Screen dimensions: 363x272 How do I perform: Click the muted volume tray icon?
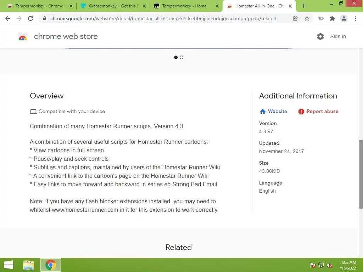(x=330, y=265)
